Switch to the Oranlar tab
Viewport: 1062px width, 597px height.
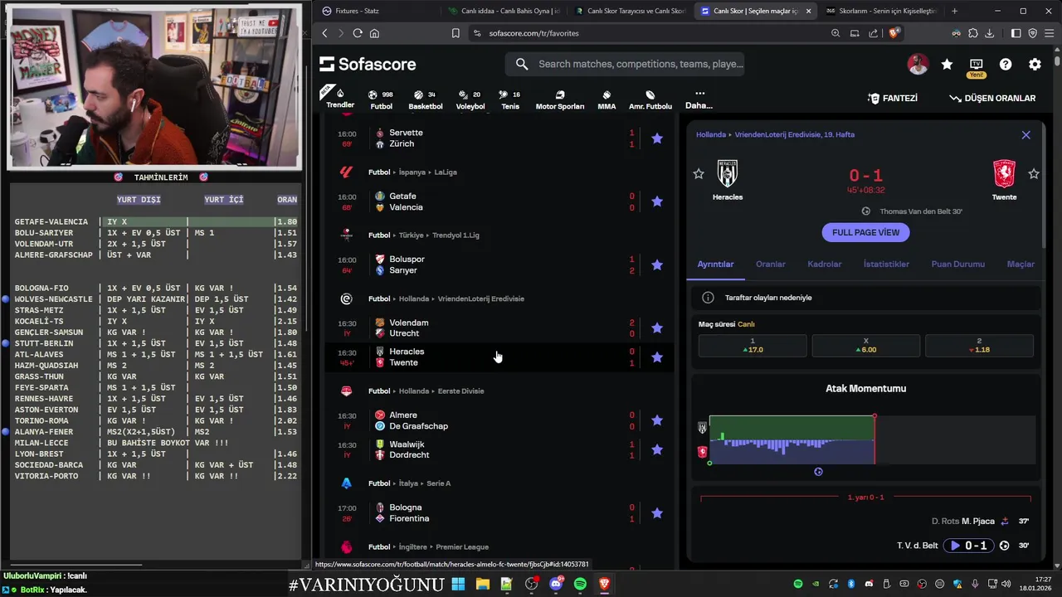coord(771,264)
